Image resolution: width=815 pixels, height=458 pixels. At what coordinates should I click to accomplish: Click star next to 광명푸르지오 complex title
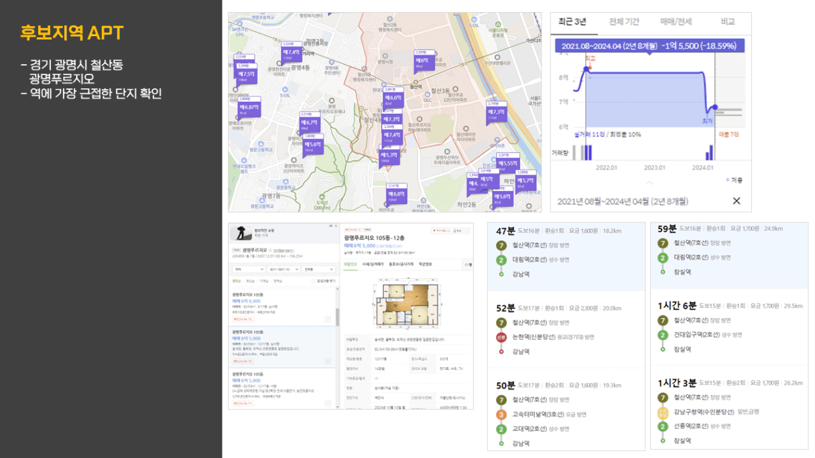click(270, 250)
